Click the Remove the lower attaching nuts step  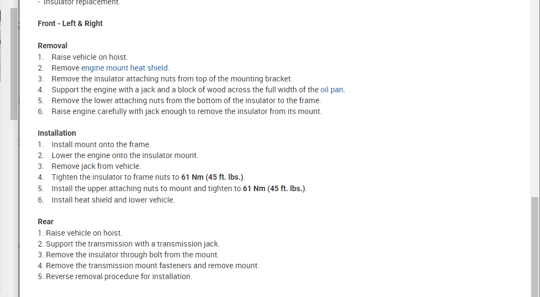[186, 100]
